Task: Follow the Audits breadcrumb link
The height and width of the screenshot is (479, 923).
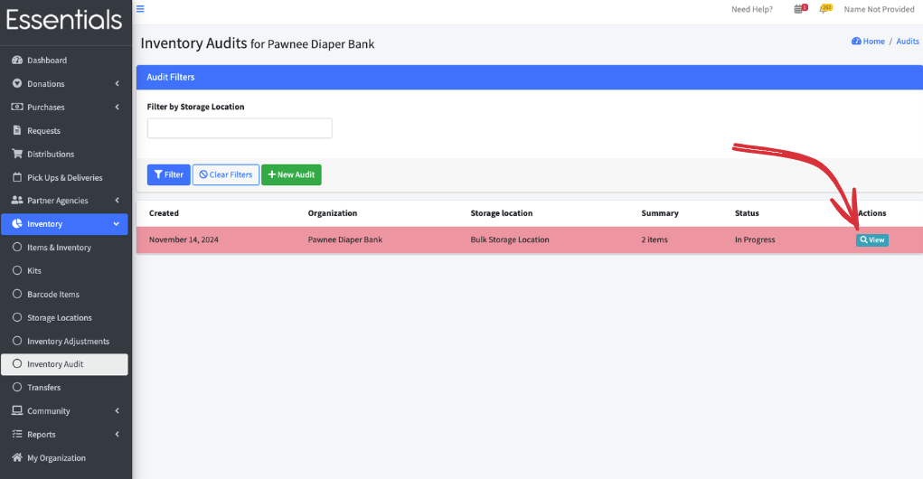Action: (x=908, y=42)
